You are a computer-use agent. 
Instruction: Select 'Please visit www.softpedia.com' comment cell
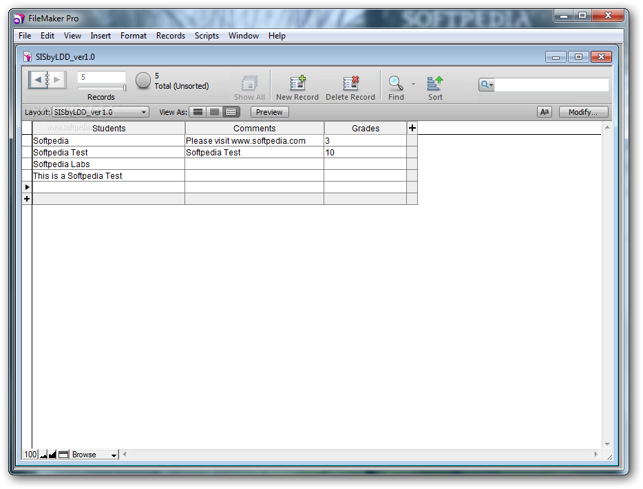254,140
